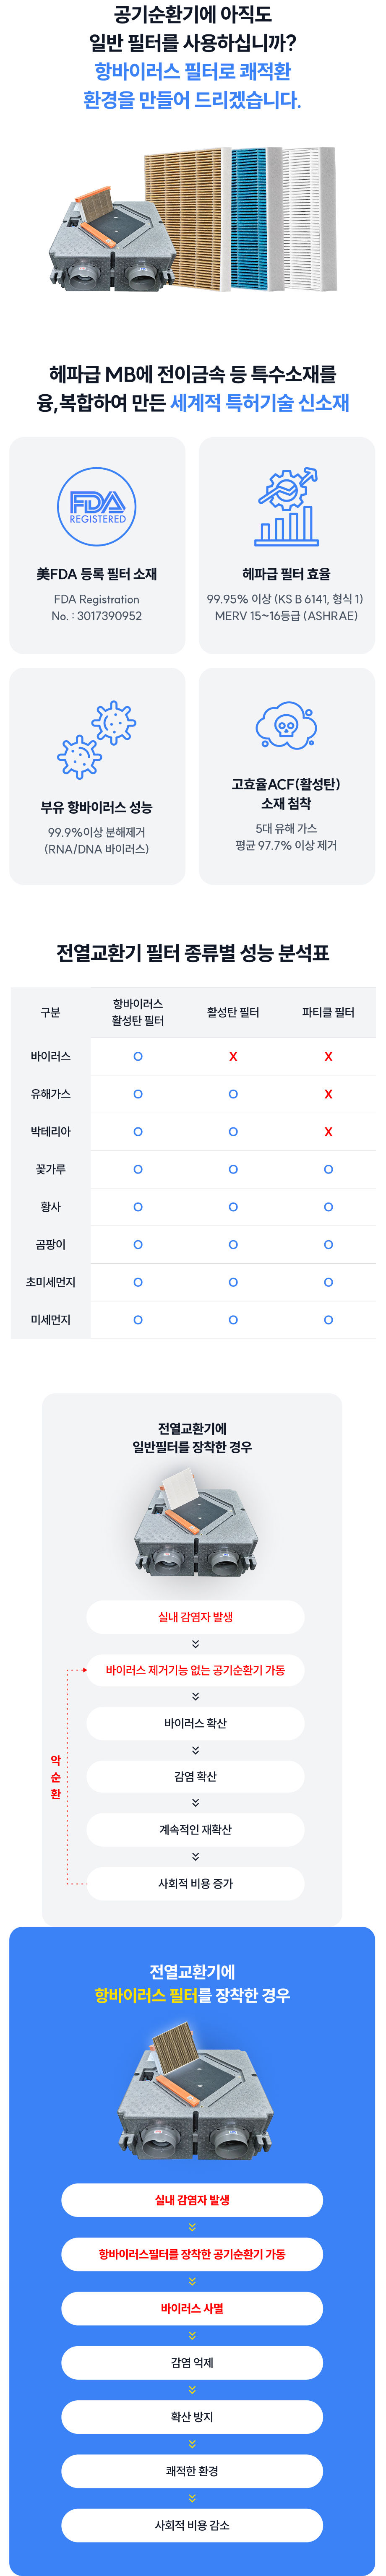Click the red X for 파티클 필터 박테리아
The height and width of the screenshot is (2576, 386).
pyautogui.click(x=328, y=1131)
